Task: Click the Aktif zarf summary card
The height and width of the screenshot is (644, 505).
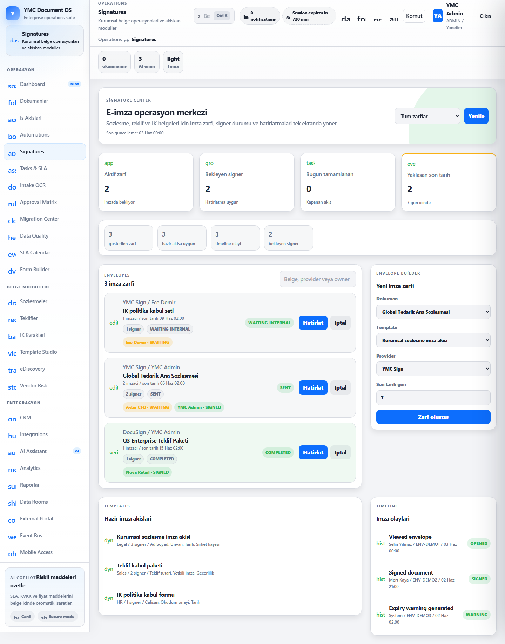Action: coord(146,182)
